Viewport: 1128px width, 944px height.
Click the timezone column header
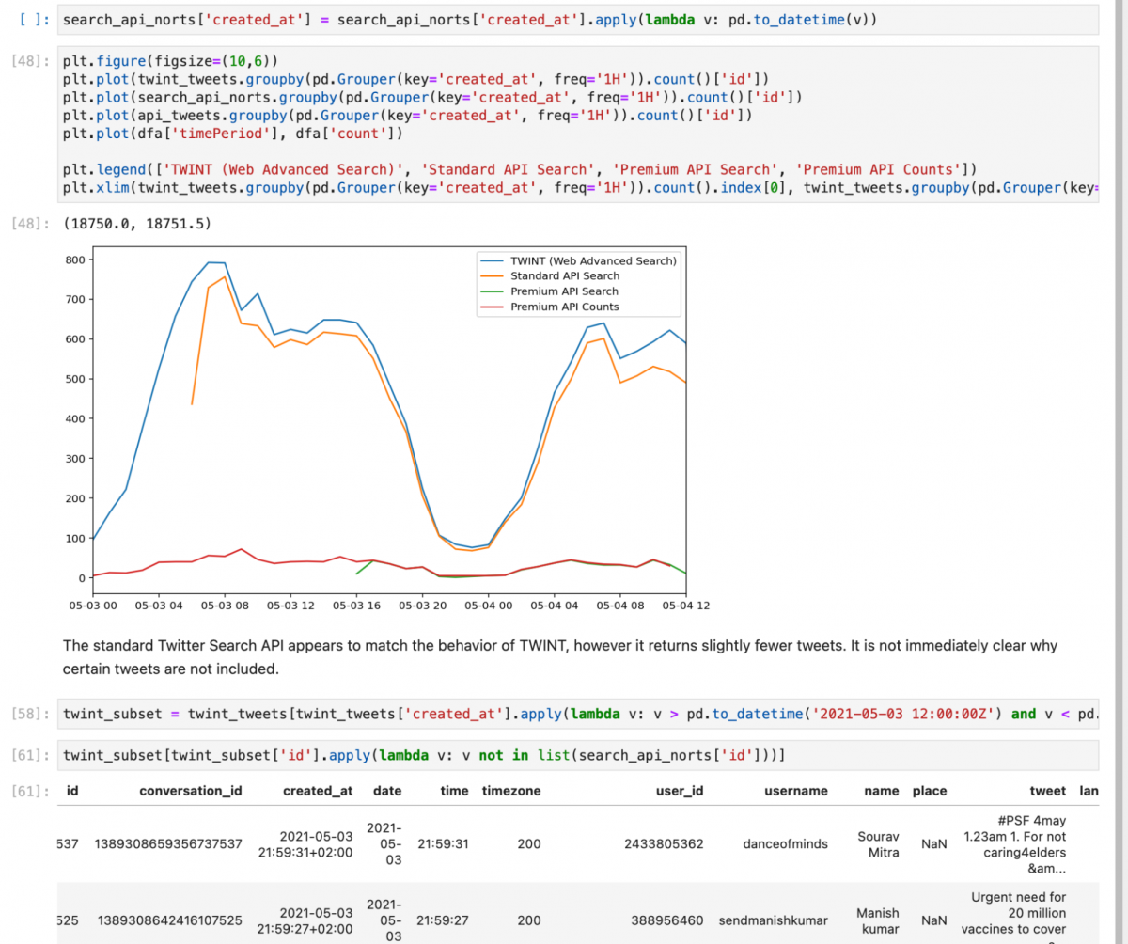click(511, 791)
